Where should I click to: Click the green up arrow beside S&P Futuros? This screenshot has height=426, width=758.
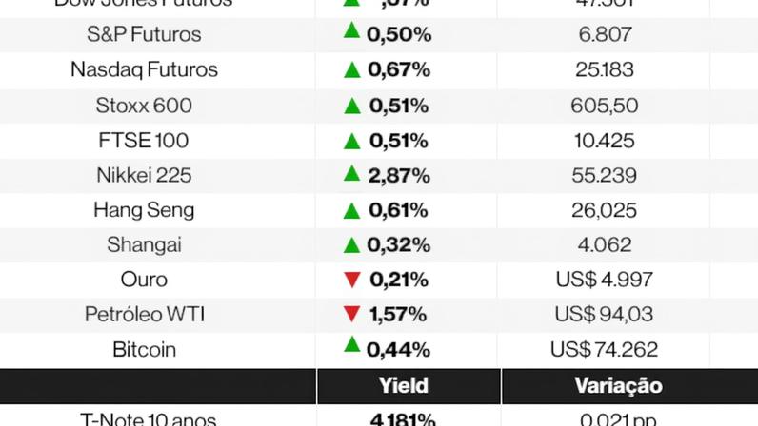click(x=352, y=33)
